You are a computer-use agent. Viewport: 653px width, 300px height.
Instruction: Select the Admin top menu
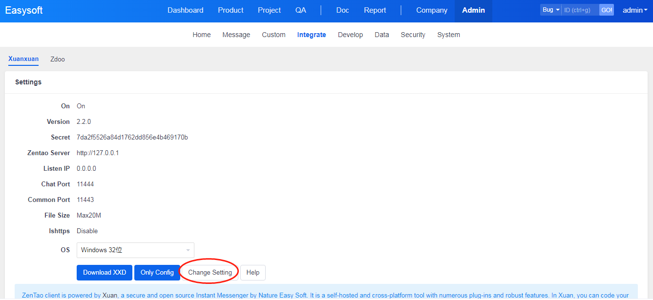coord(473,10)
